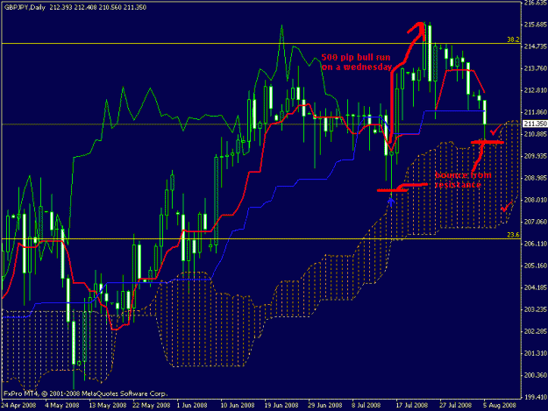Click the 24 Apr 2008 date label
Screen dimensions: 548x411
[x=19, y=405]
